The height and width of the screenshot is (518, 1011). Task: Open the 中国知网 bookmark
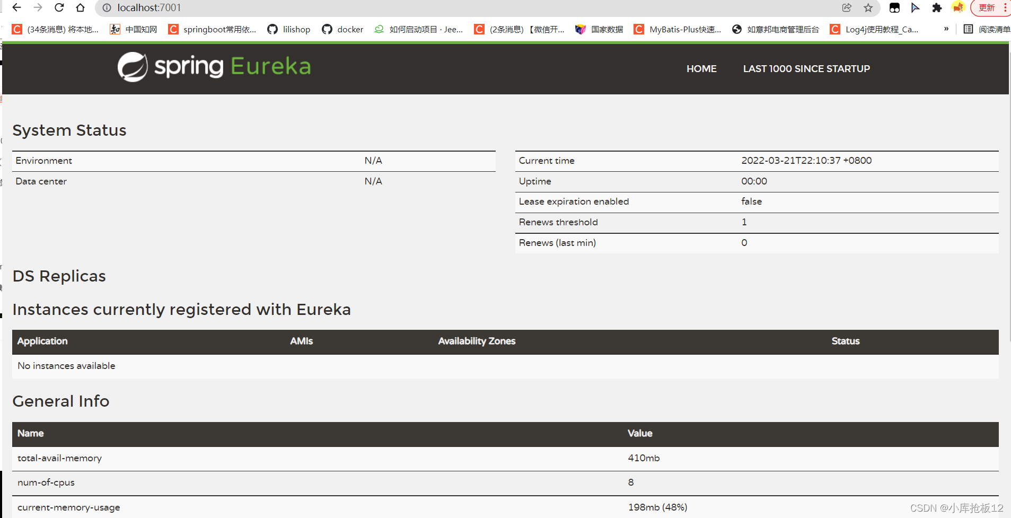pos(134,29)
